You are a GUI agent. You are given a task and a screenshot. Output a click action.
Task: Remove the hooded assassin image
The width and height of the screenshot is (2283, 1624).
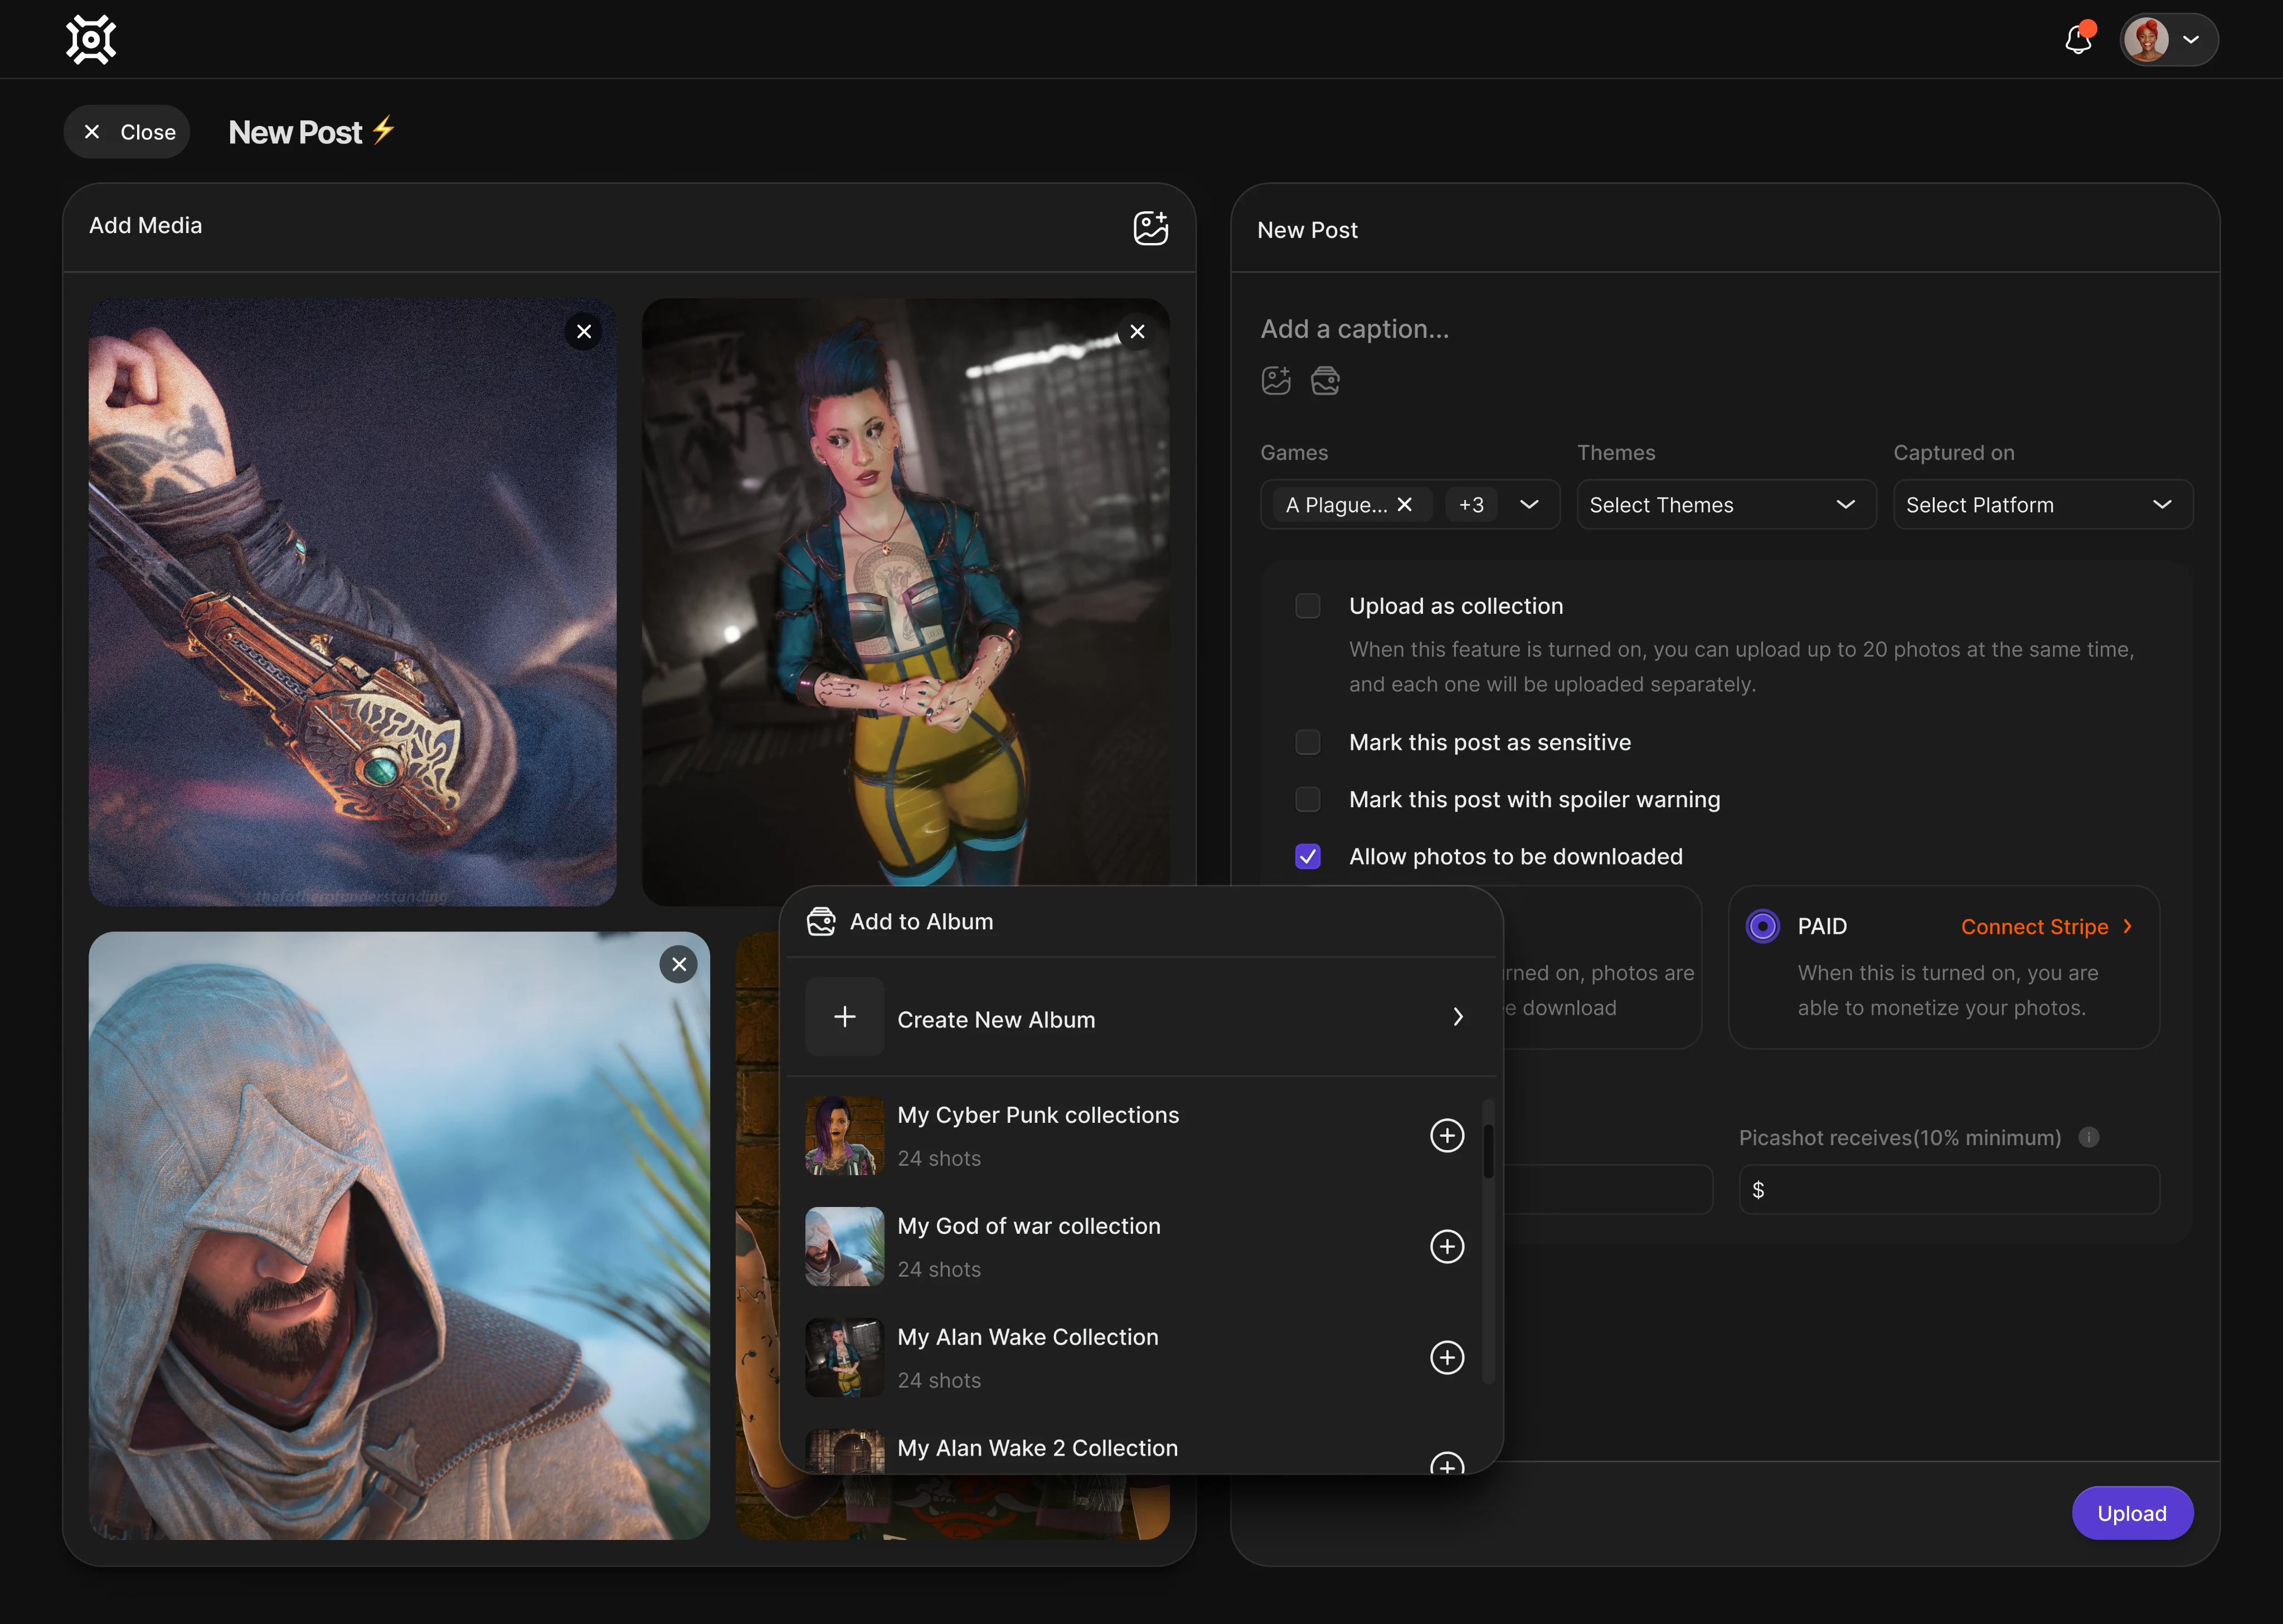[679, 965]
